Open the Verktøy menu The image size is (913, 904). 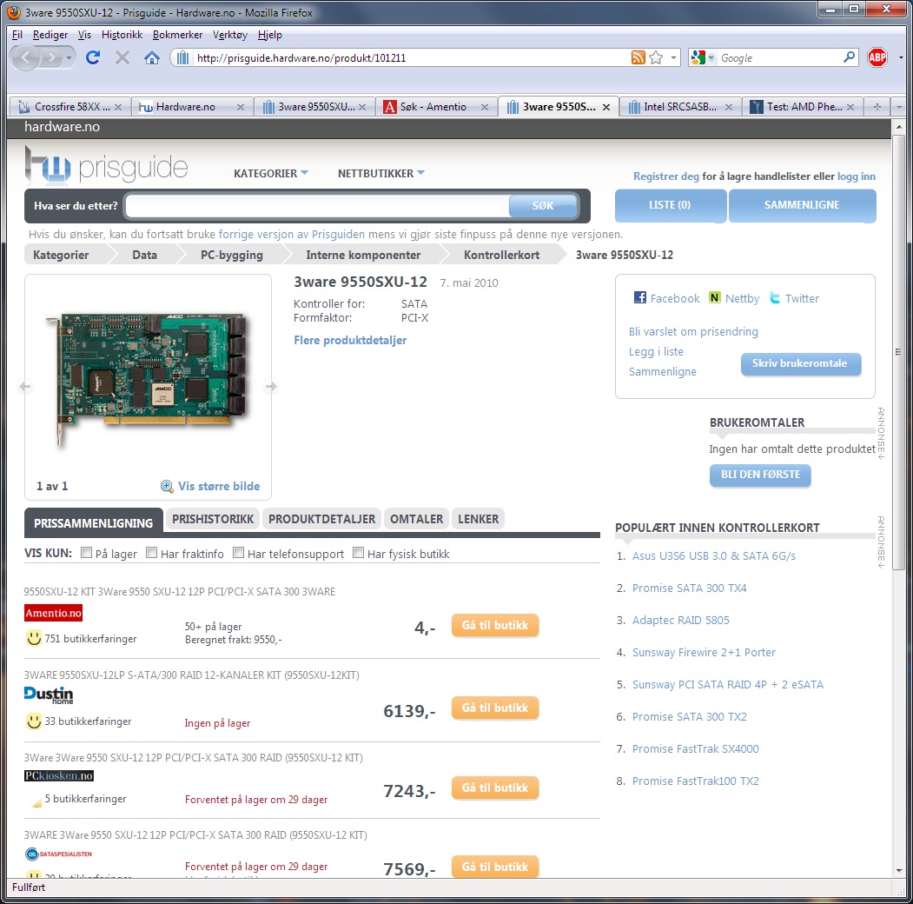pos(230,35)
